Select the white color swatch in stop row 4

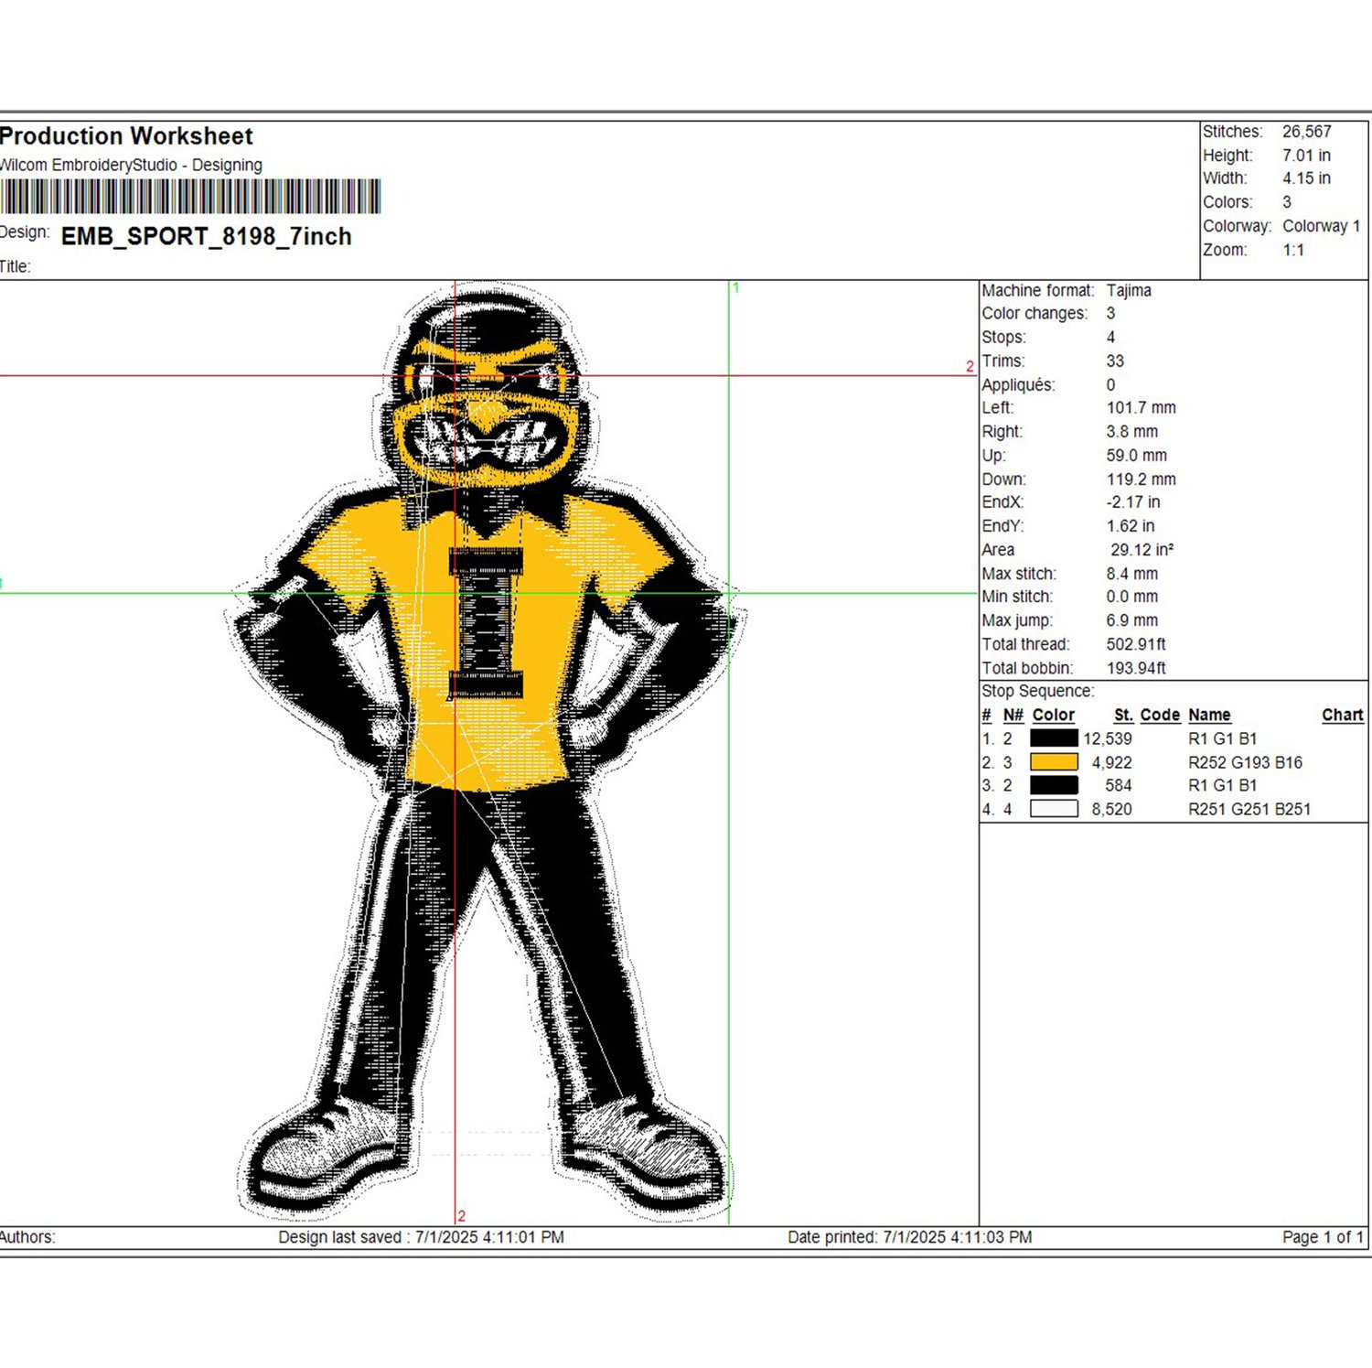click(1054, 809)
